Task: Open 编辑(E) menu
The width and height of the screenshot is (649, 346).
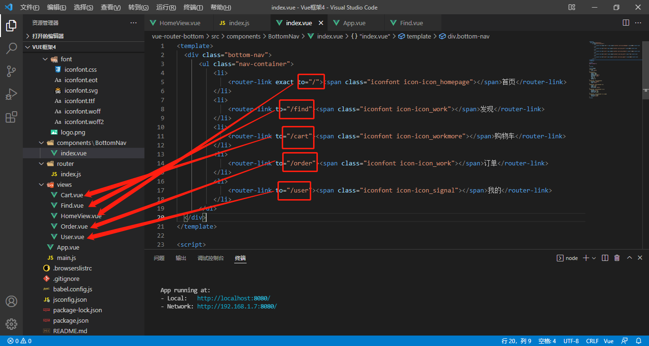Action: click(57, 8)
